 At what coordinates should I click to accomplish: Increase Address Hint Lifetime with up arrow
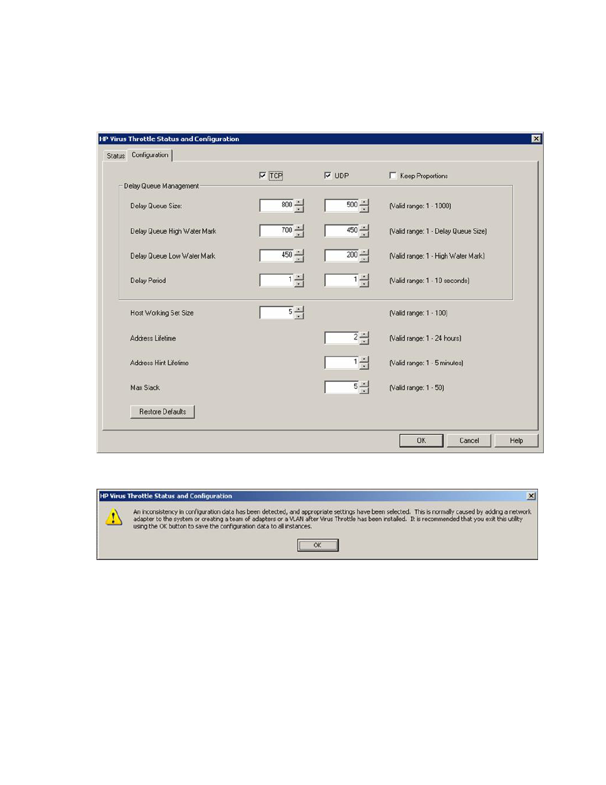pyautogui.click(x=364, y=360)
